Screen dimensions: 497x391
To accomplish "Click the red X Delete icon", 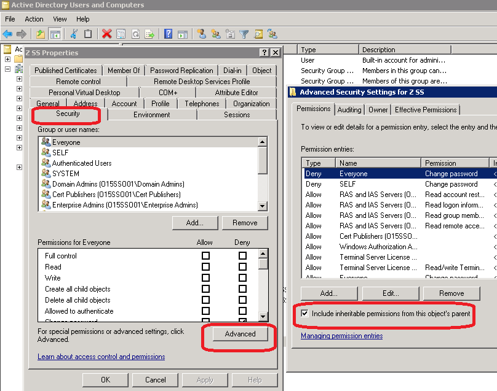I will pos(107,34).
